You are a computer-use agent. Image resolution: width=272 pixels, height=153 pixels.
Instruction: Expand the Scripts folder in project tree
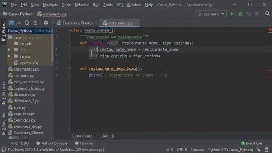tap(9, 56)
